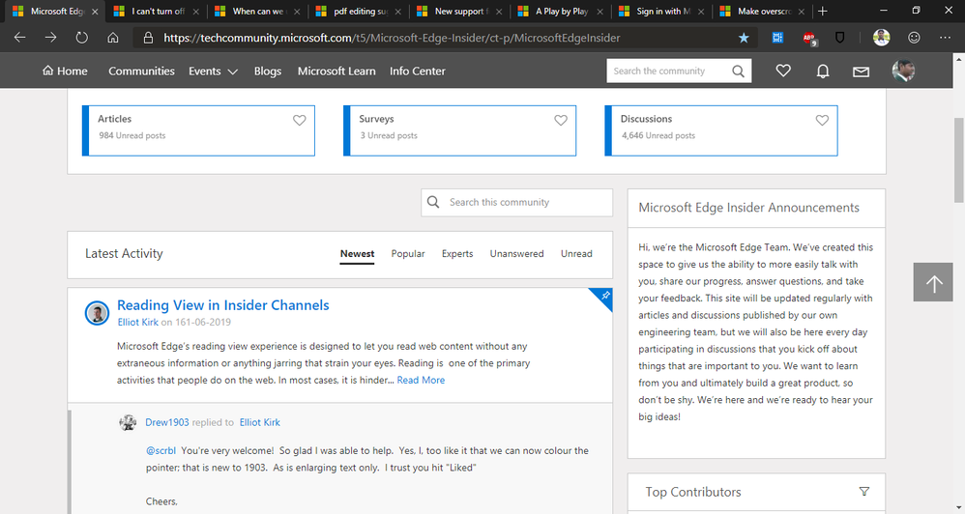The image size is (965, 514).
Task: Favorite the Articles board heart
Action: 299,120
